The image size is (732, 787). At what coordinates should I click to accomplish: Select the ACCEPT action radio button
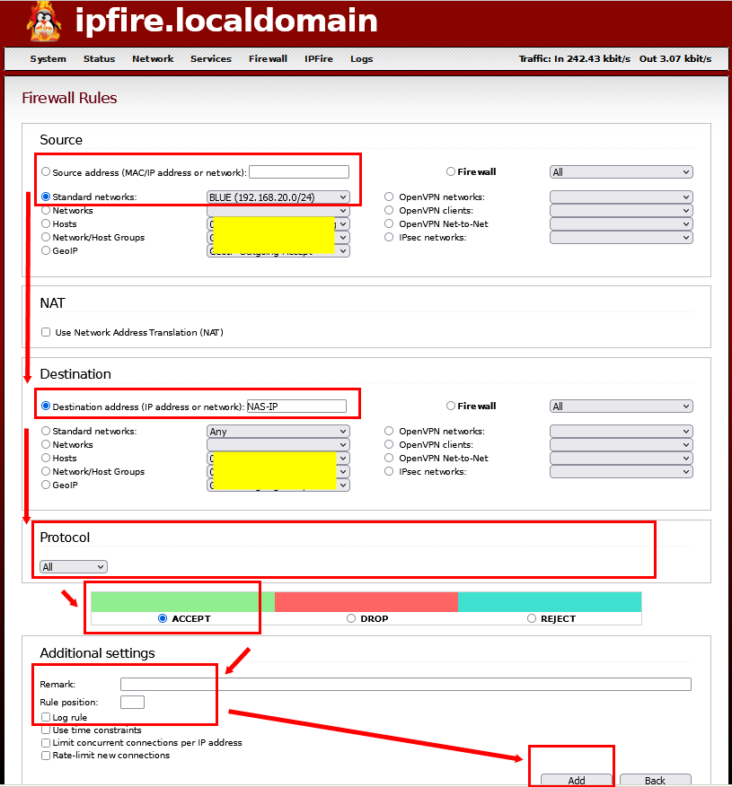pyautogui.click(x=163, y=618)
